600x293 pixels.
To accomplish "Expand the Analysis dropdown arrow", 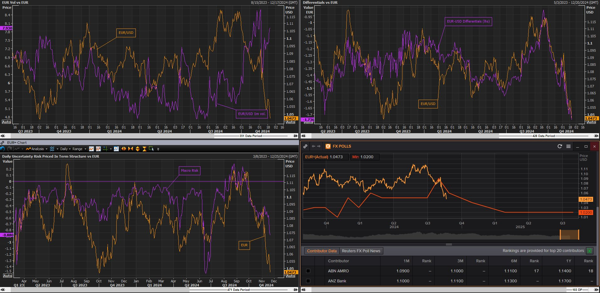I will coord(46,149).
